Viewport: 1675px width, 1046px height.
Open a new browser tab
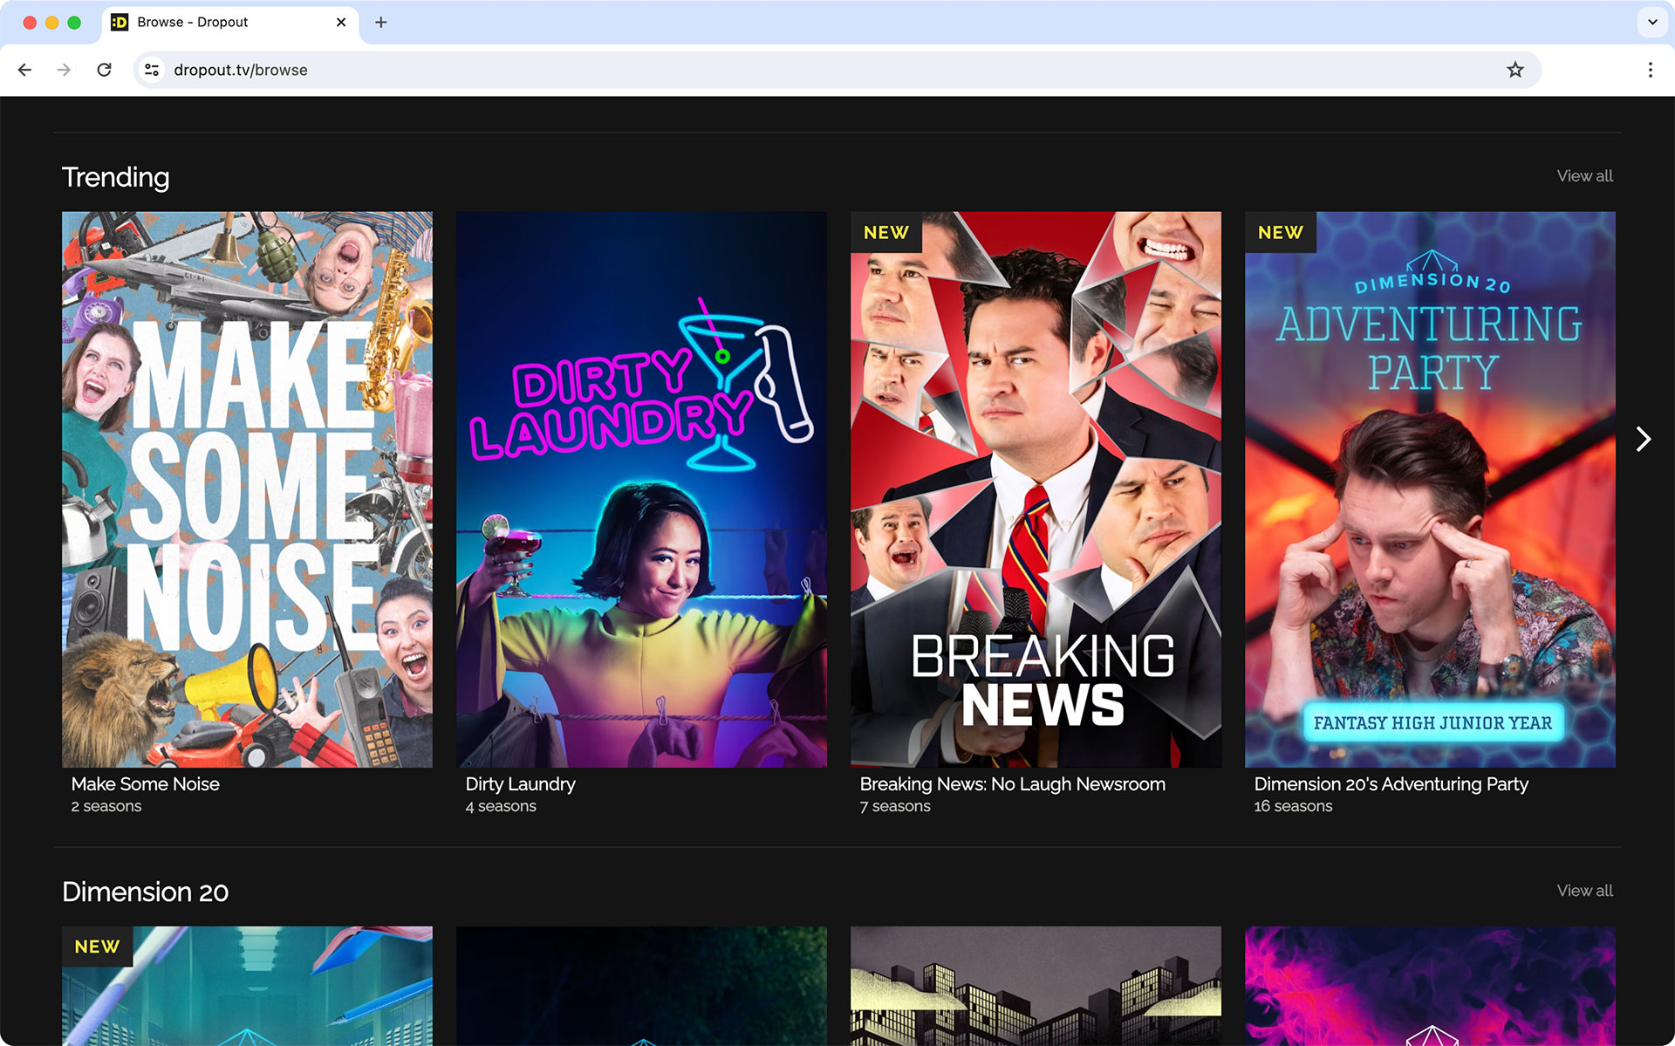(381, 23)
